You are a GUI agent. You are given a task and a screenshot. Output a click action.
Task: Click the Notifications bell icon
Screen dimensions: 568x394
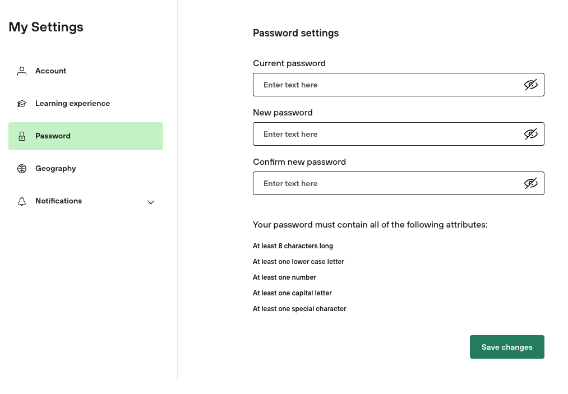click(x=22, y=201)
